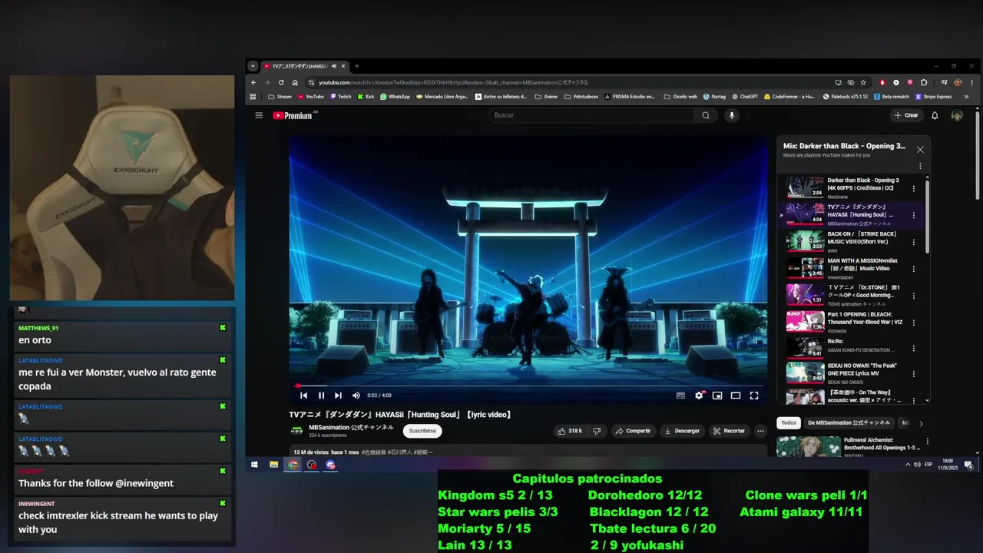The image size is (983, 553).
Task: Skip to next video in player
Action: 339,396
